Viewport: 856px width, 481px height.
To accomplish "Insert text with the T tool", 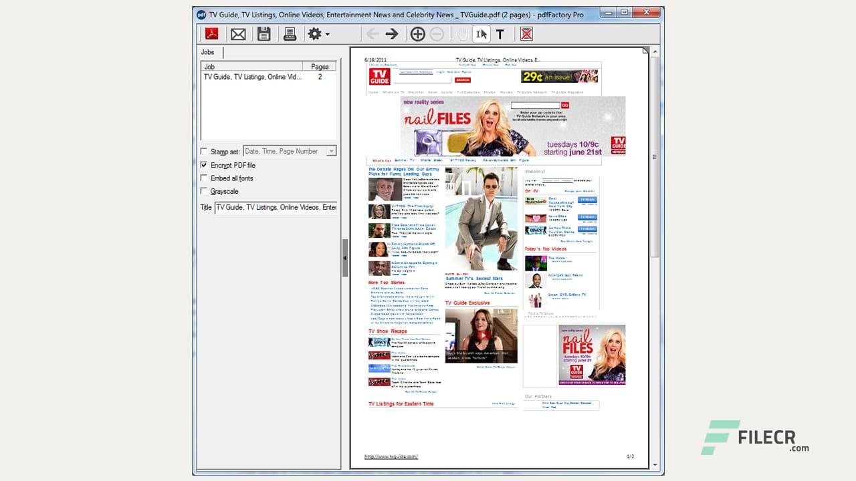I will tap(500, 33).
